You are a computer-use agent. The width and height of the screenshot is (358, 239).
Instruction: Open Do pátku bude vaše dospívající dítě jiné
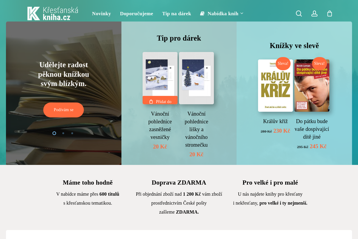coord(312,129)
